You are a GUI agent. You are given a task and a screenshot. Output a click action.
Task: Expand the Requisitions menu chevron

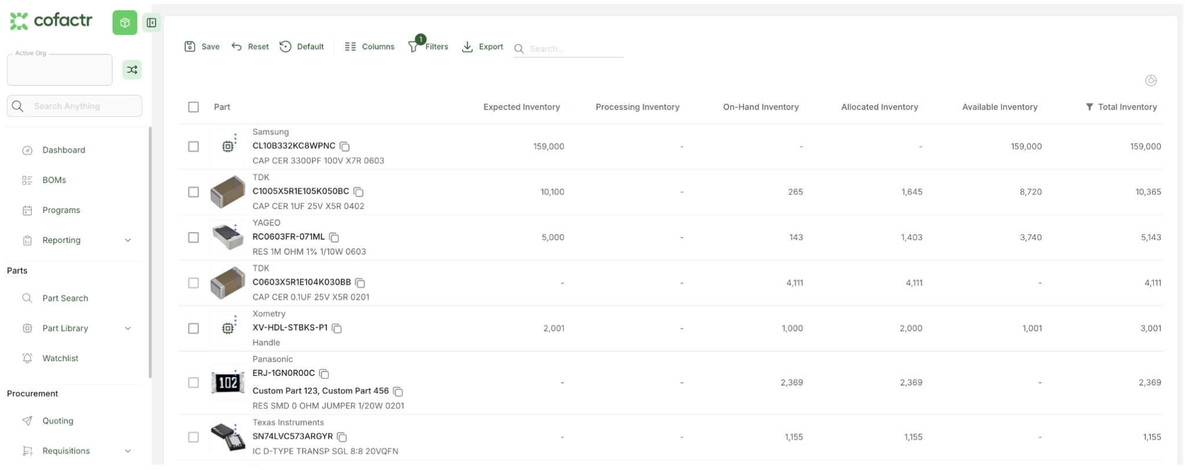[x=128, y=451]
